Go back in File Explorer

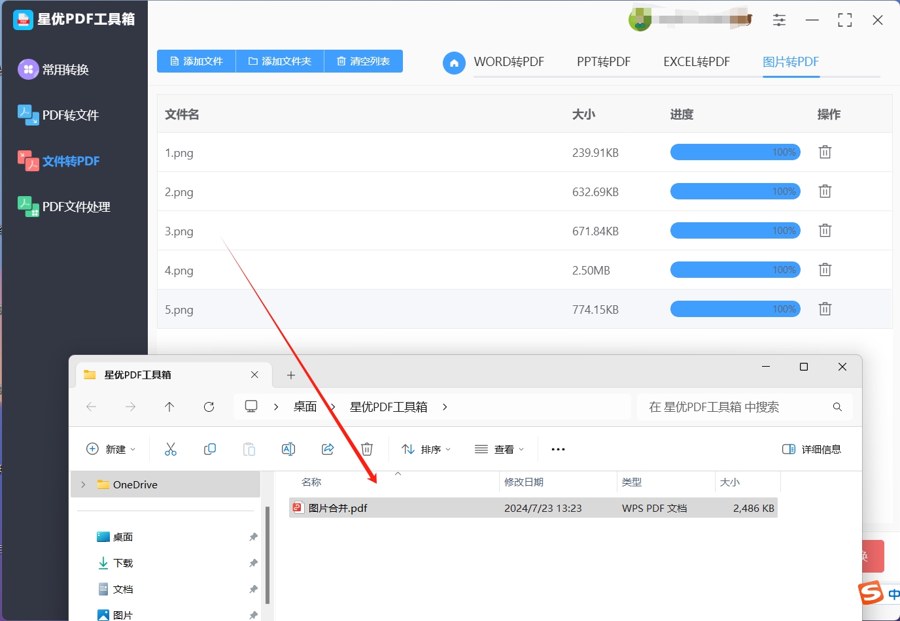(92, 407)
